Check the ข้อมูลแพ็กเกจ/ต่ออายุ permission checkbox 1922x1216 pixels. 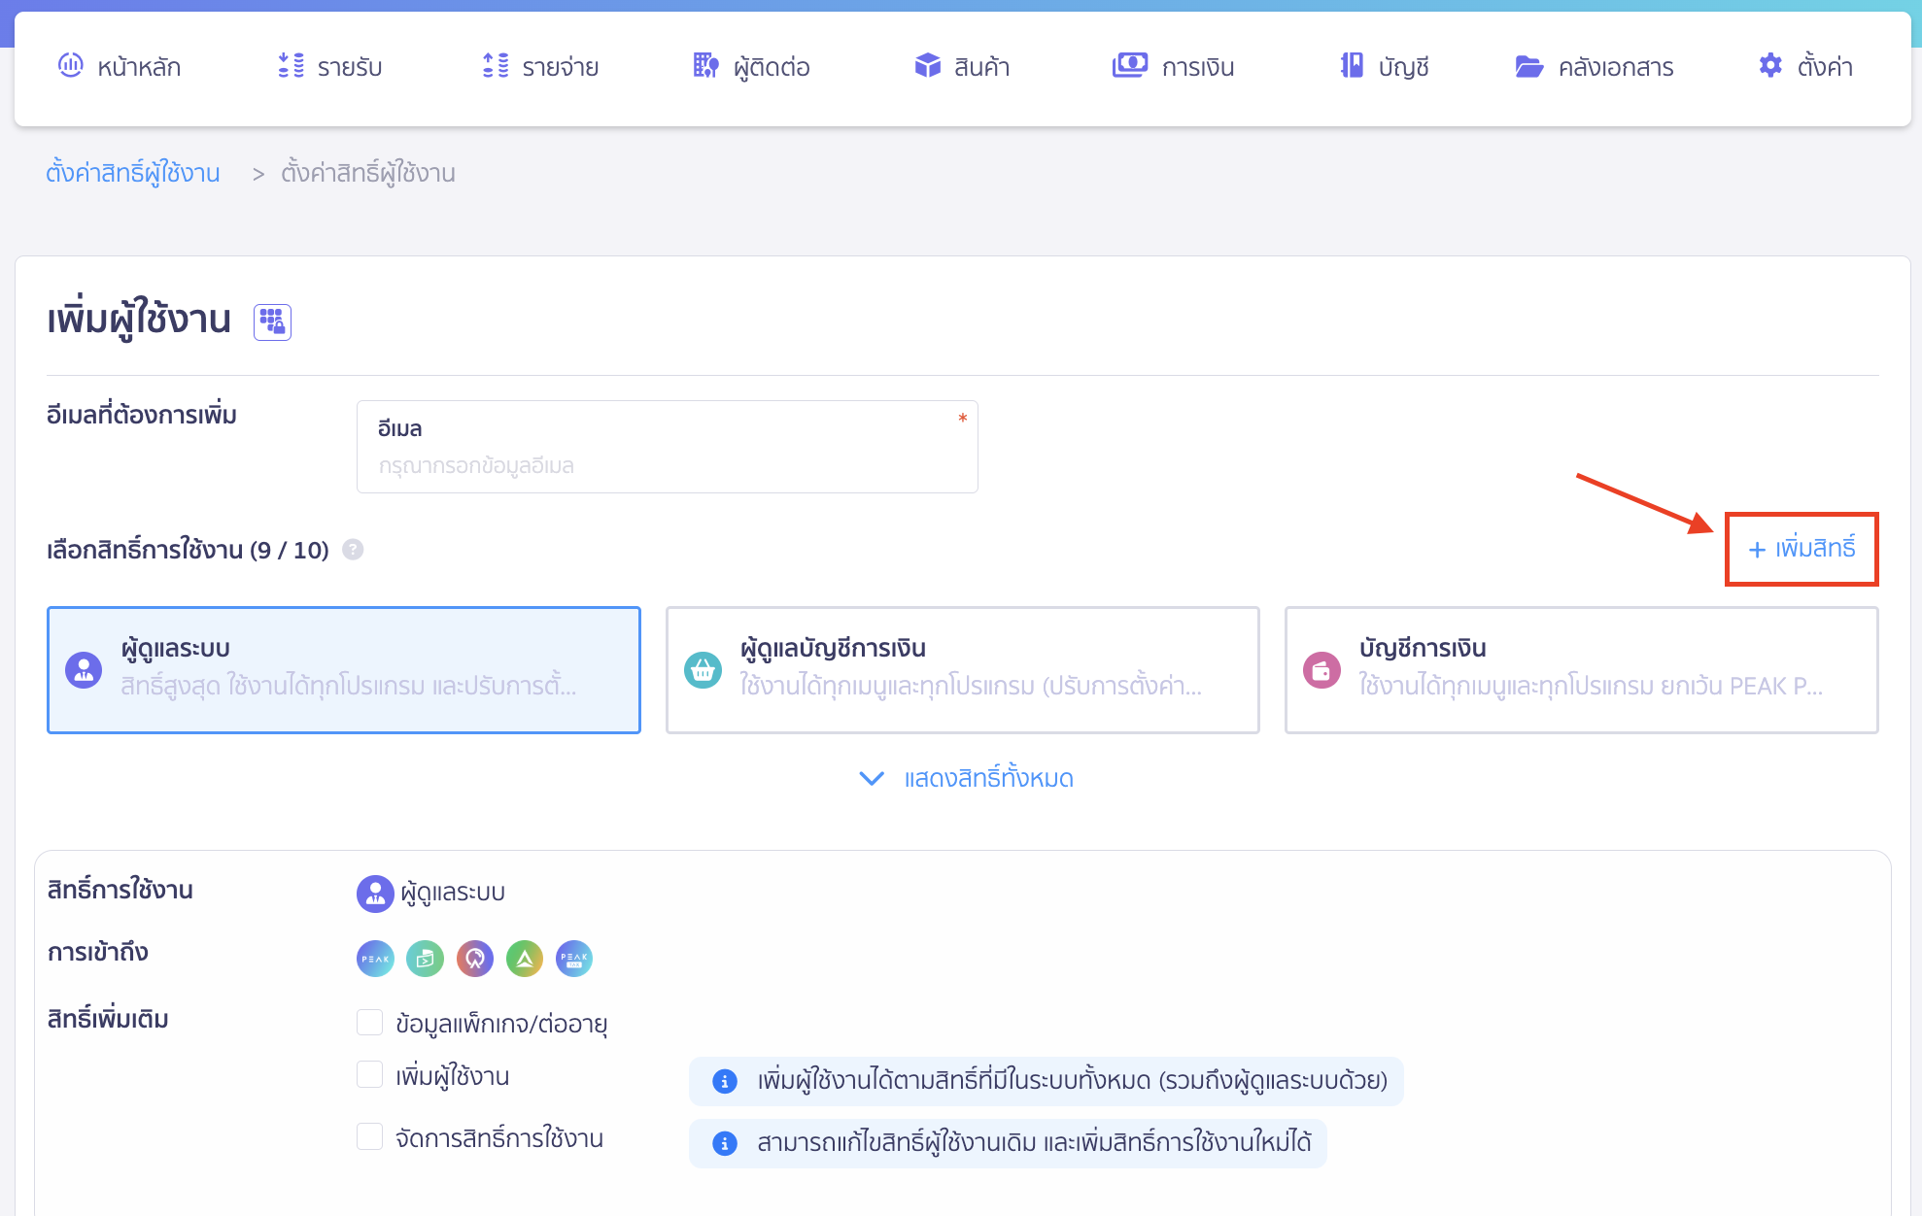(x=369, y=1022)
